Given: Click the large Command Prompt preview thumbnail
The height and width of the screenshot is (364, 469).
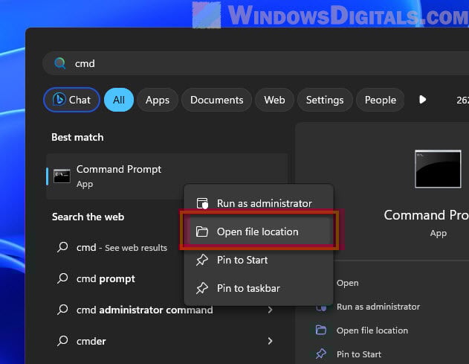Looking at the screenshot, I should [x=438, y=169].
